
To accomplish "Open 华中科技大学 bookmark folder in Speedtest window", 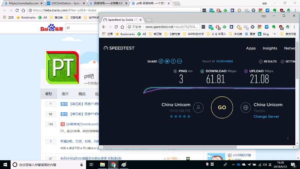I will 193,34.
